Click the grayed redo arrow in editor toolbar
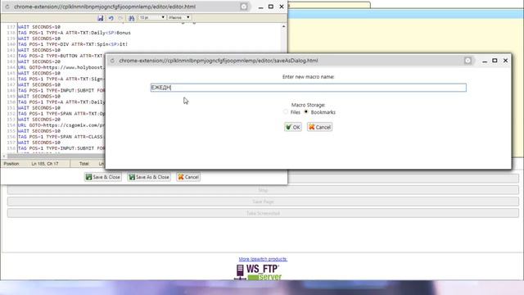The width and height of the screenshot is (524, 295). coord(120,18)
